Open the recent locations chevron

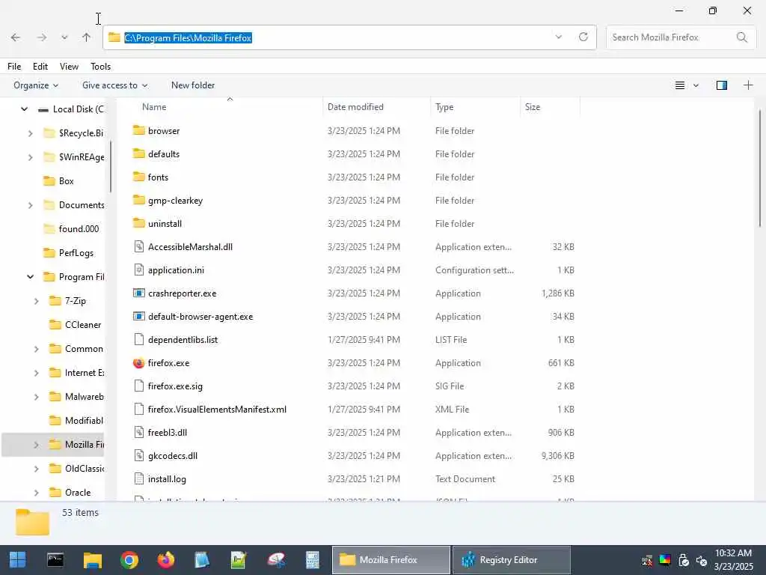tap(64, 37)
